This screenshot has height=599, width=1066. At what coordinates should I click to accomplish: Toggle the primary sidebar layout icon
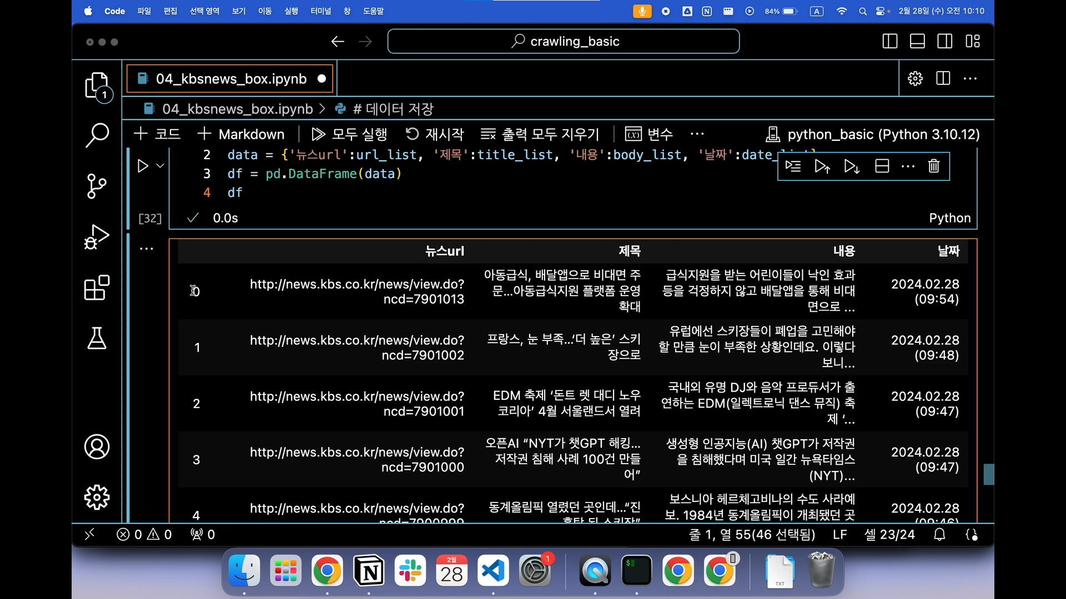(889, 42)
